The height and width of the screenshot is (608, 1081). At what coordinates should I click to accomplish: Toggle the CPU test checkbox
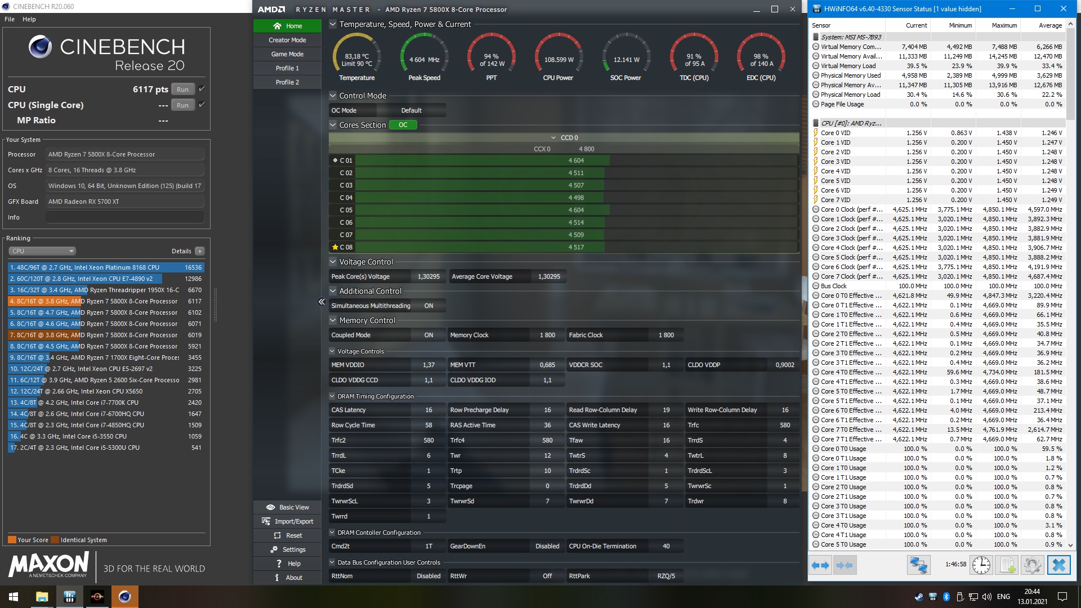click(x=202, y=89)
